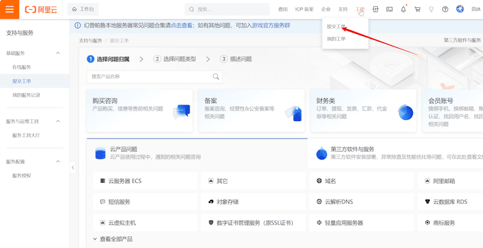Expand 查看全部产品 list
The width and height of the screenshot is (483, 248).
click(113, 239)
